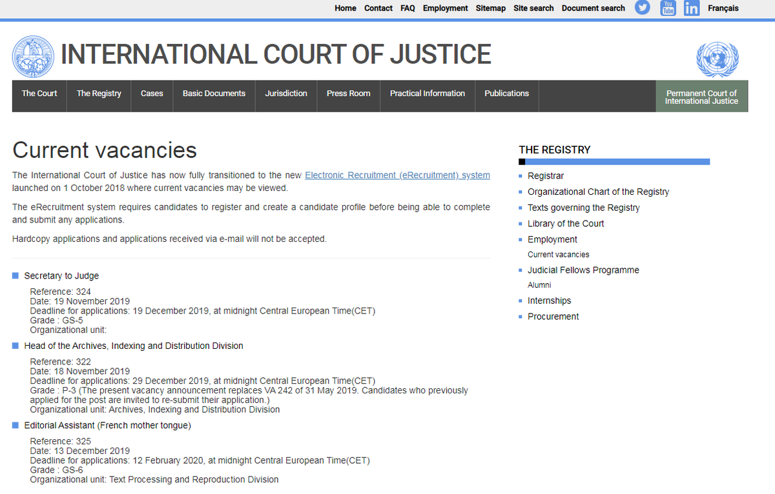This screenshot has height=494, width=775.
Task: Click the Current vacancies heading
Action: pyautogui.click(x=105, y=150)
